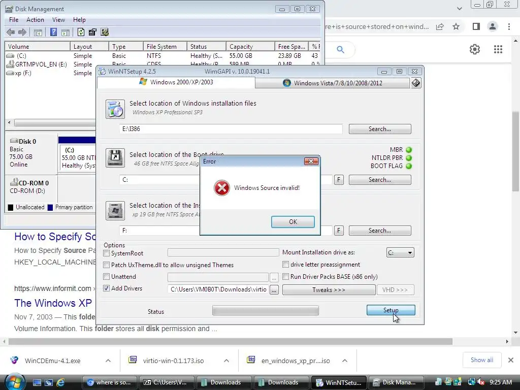Click Disk 0 label in Disk Management
The width and height of the screenshot is (520, 390).
click(27, 142)
